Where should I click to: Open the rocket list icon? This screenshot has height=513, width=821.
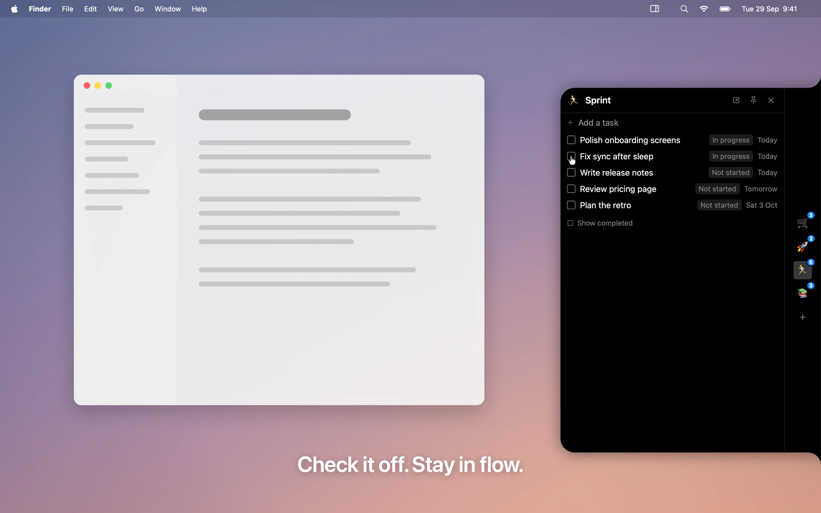tap(802, 246)
